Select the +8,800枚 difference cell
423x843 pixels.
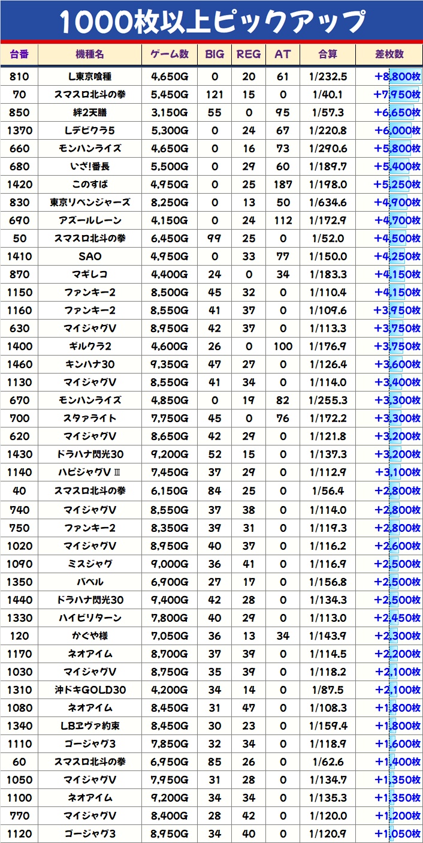coord(389,76)
